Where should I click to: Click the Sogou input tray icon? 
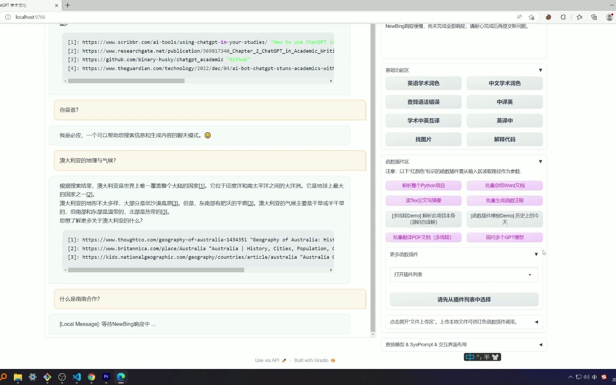tap(604, 377)
